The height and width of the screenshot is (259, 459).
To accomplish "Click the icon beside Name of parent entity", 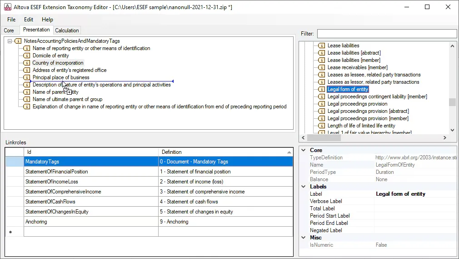I will point(26,92).
